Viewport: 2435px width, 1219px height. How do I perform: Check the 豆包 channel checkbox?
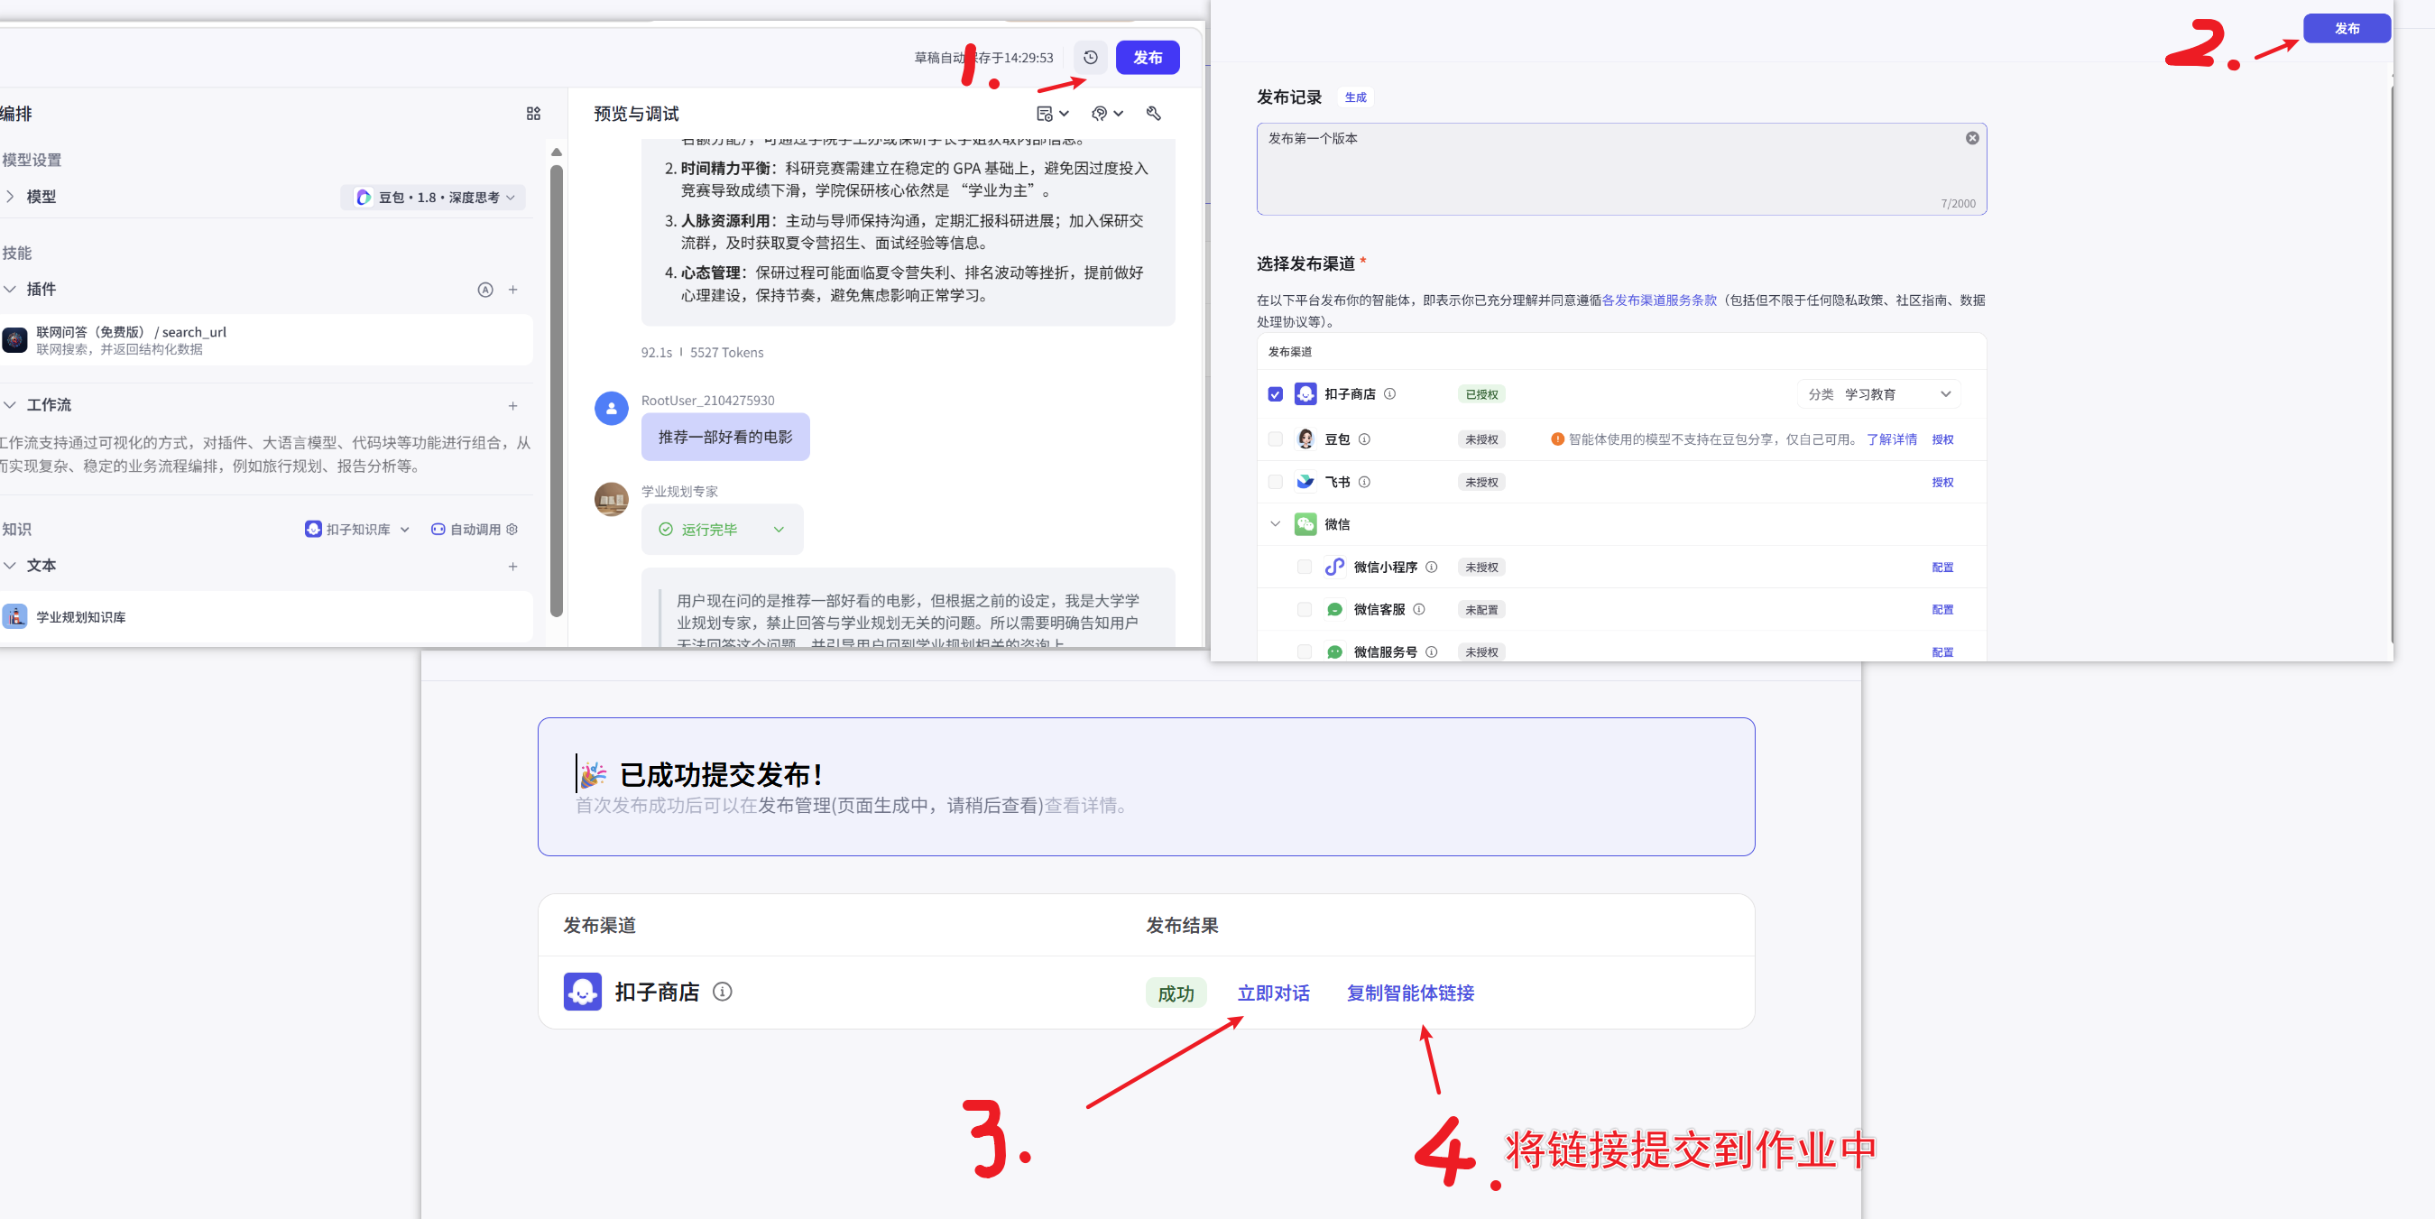click(x=1275, y=439)
